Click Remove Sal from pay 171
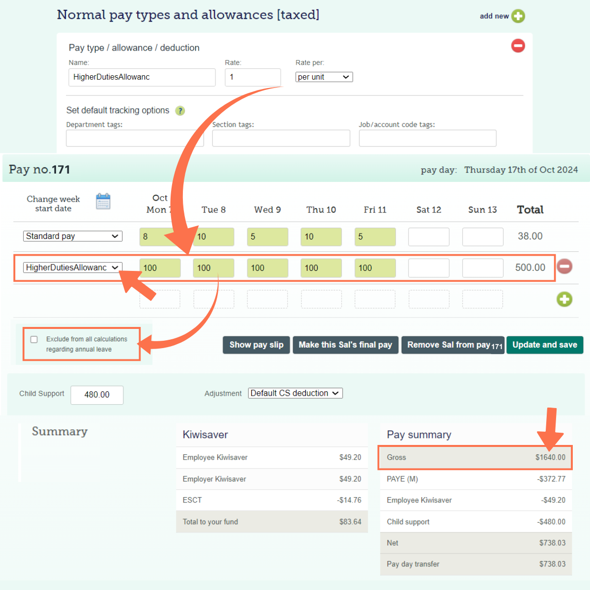Viewport: 590px width, 590px height. (452, 345)
